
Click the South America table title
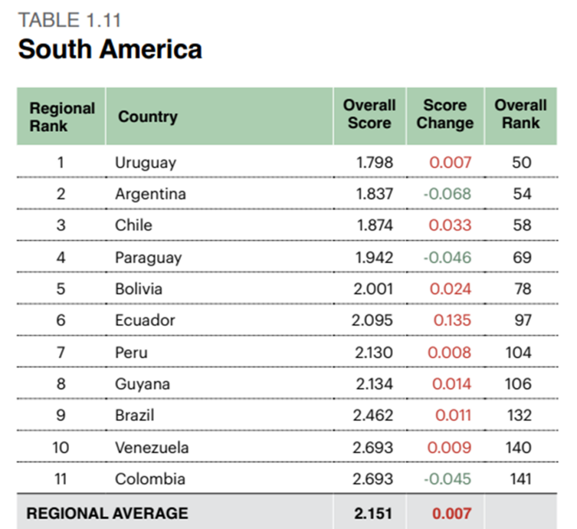110,50
